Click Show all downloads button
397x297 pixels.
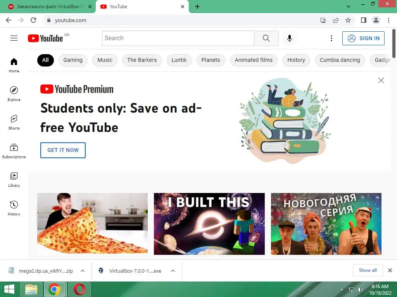click(x=368, y=270)
